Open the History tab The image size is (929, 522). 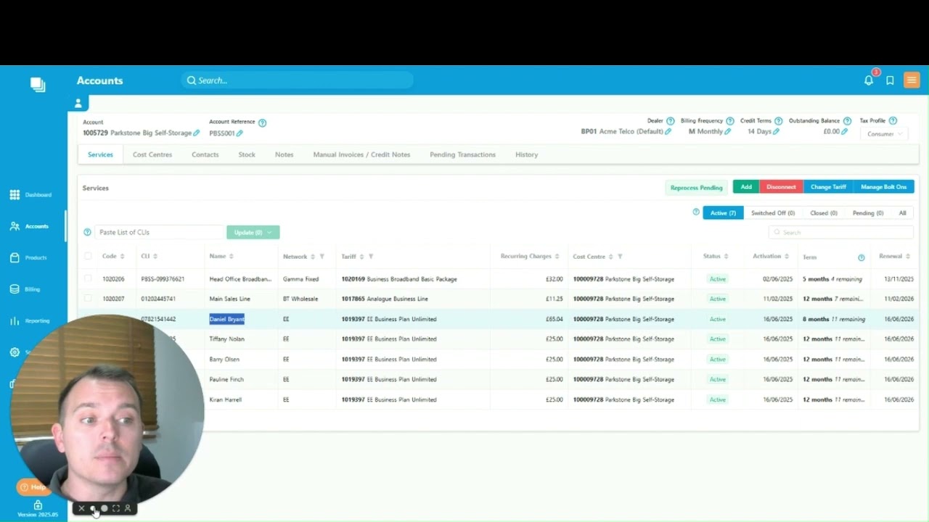tap(527, 154)
